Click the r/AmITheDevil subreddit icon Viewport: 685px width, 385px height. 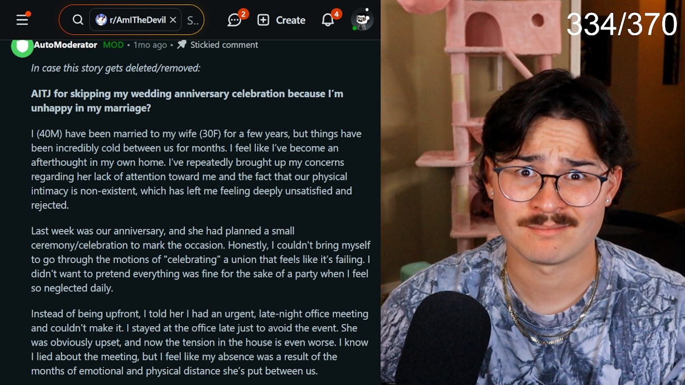[101, 20]
